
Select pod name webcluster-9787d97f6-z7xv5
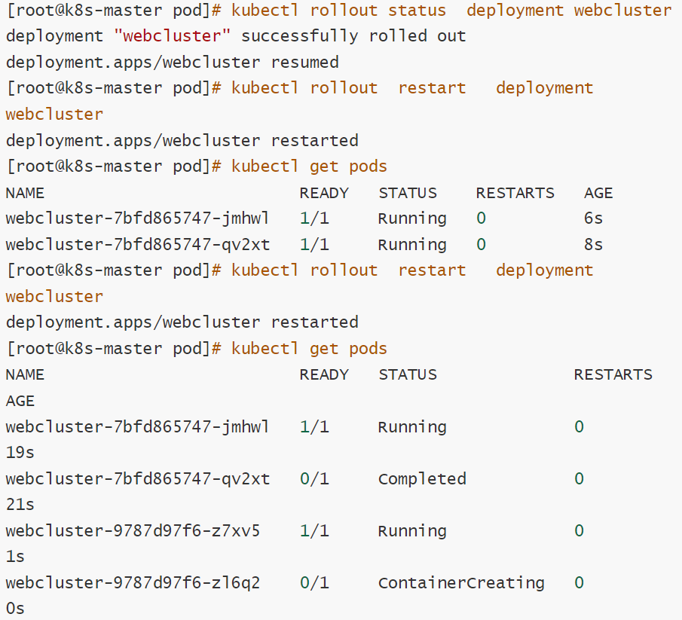pyautogui.click(x=133, y=531)
